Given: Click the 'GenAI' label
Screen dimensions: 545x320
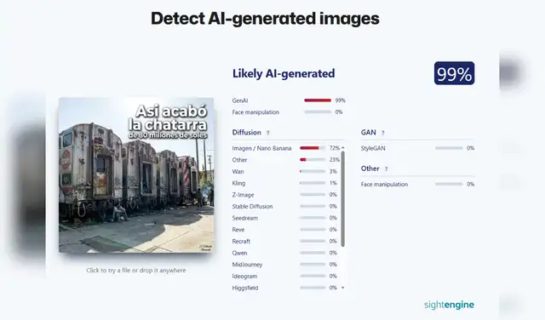Looking at the screenshot, I should pyautogui.click(x=240, y=100).
